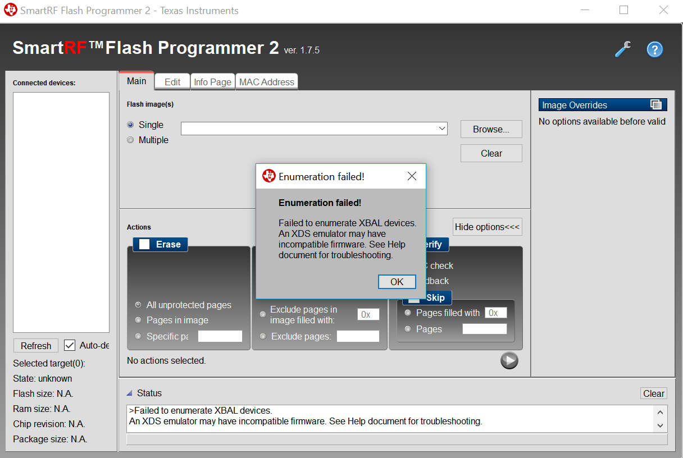Image resolution: width=683 pixels, height=458 pixels.
Task: Open the flash image path dropdown
Action: (441, 129)
